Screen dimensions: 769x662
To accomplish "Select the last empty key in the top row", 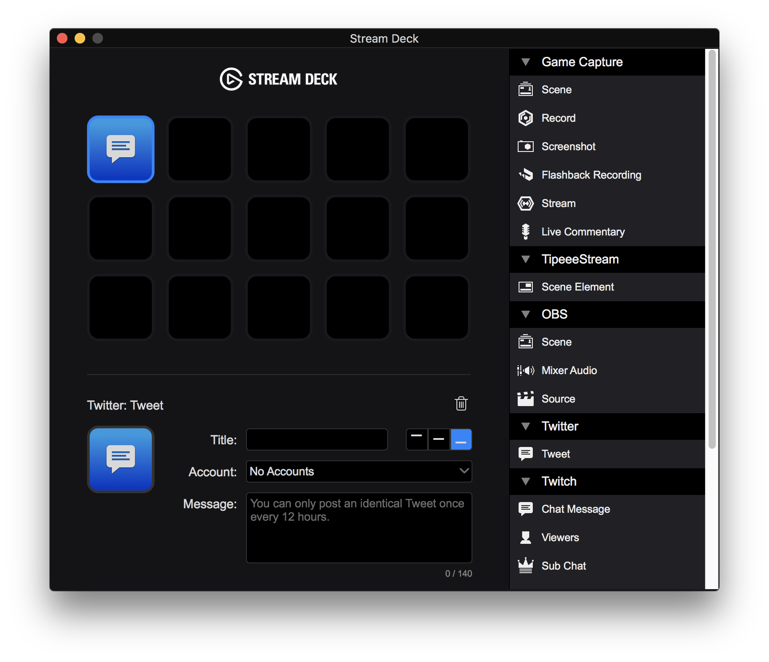I will (x=437, y=149).
